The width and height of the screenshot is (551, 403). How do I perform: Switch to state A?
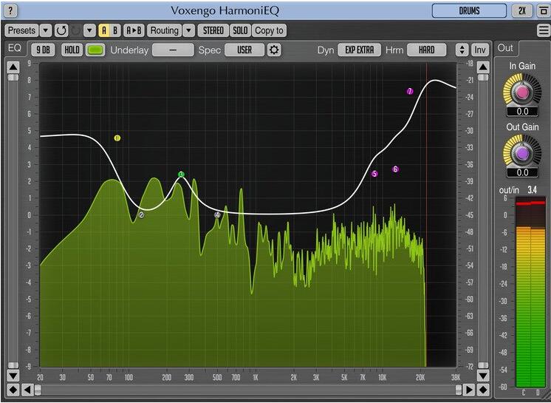[x=104, y=30]
